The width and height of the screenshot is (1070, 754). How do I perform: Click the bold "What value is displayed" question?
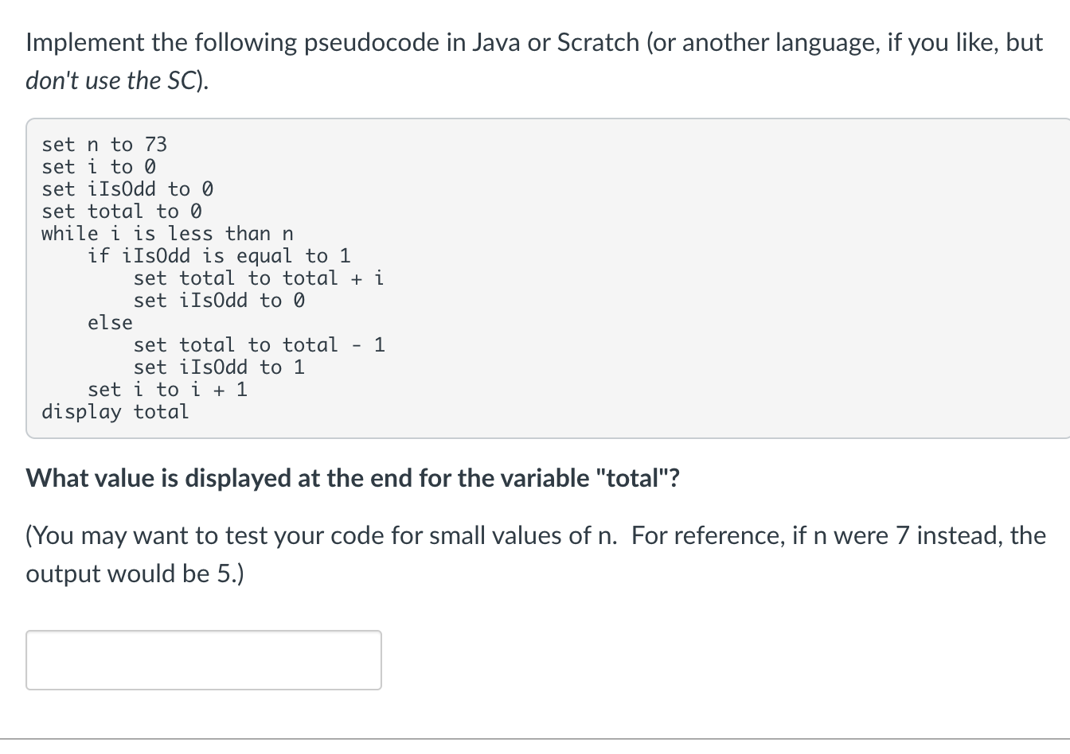click(x=353, y=478)
